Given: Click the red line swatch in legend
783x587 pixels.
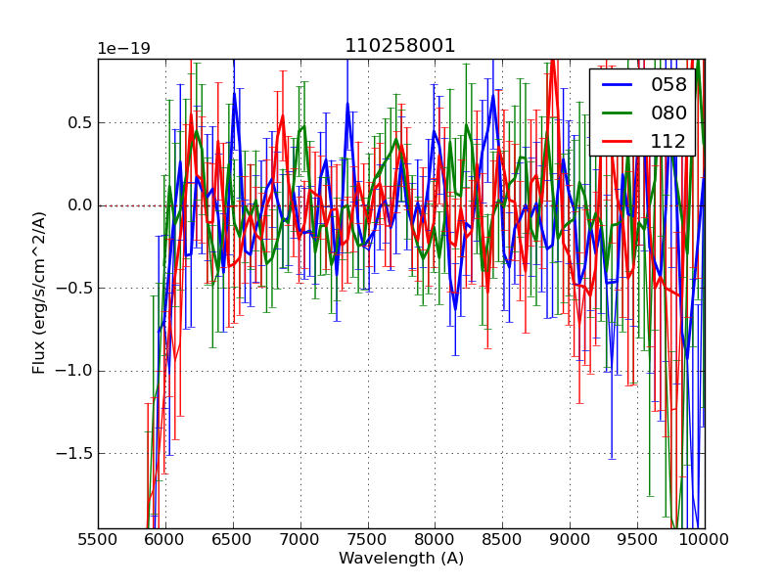Looking at the screenshot, I should coord(617,142).
